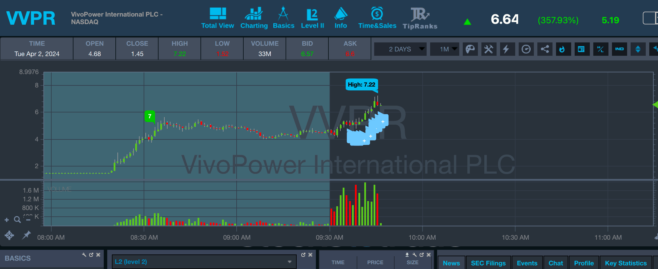Switch to the Key Statistics tab
The width and height of the screenshot is (658, 269).
[626, 263]
